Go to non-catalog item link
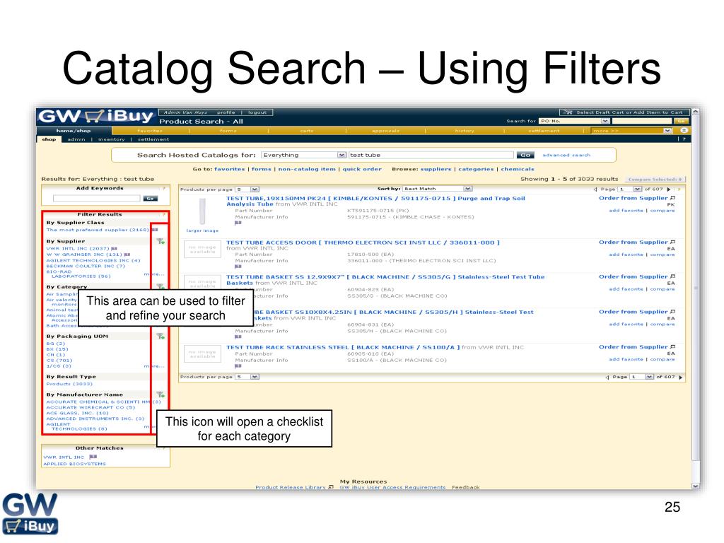 (x=307, y=169)
